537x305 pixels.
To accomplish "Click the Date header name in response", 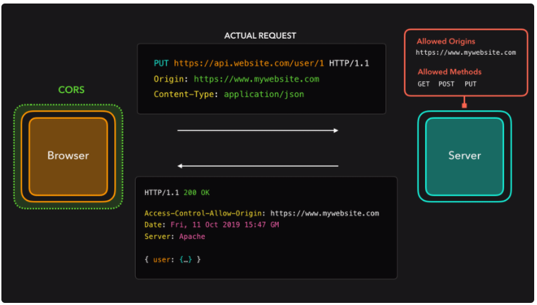I will [155, 225].
